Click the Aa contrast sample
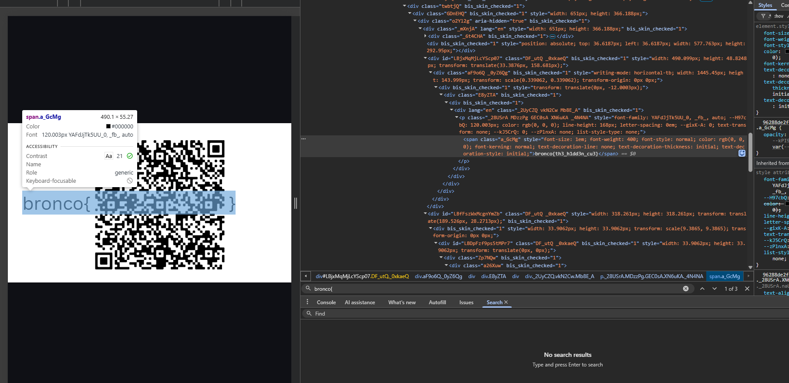The width and height of the screenshot is (789, 383). point(109,156)
